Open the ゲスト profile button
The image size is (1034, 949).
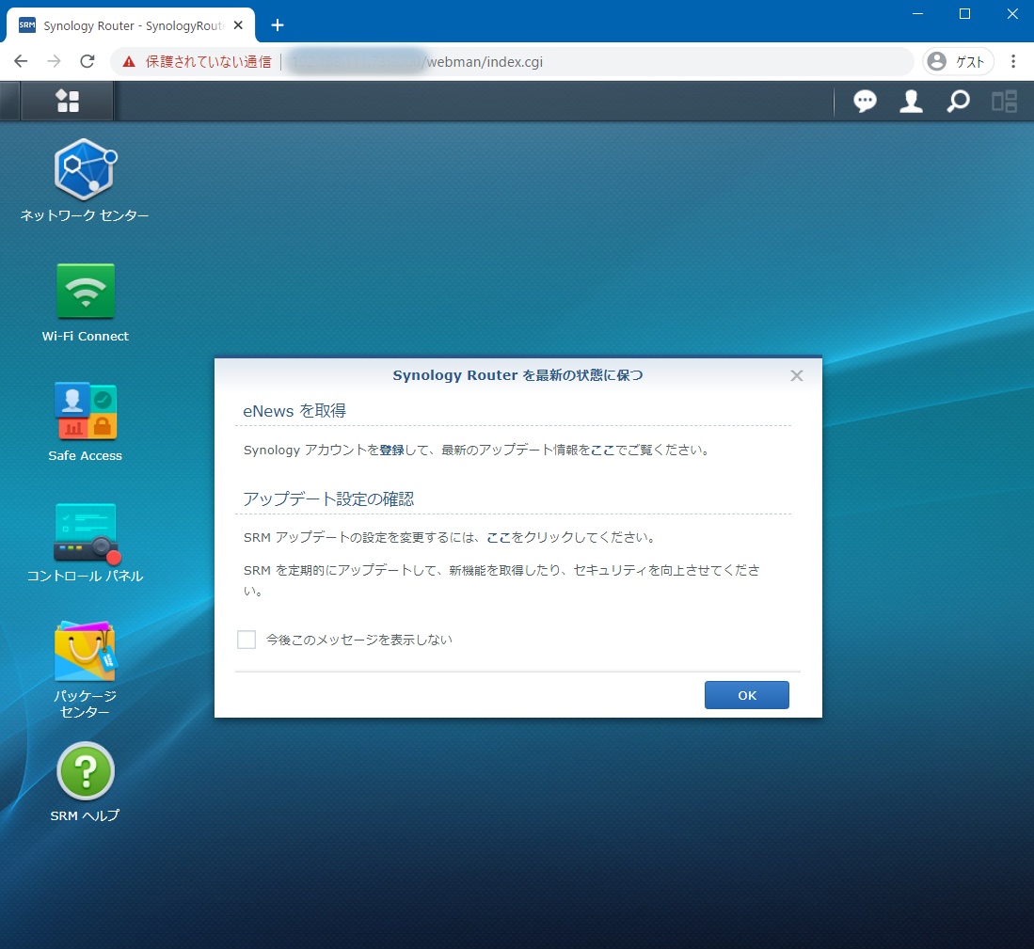point(958,62)
